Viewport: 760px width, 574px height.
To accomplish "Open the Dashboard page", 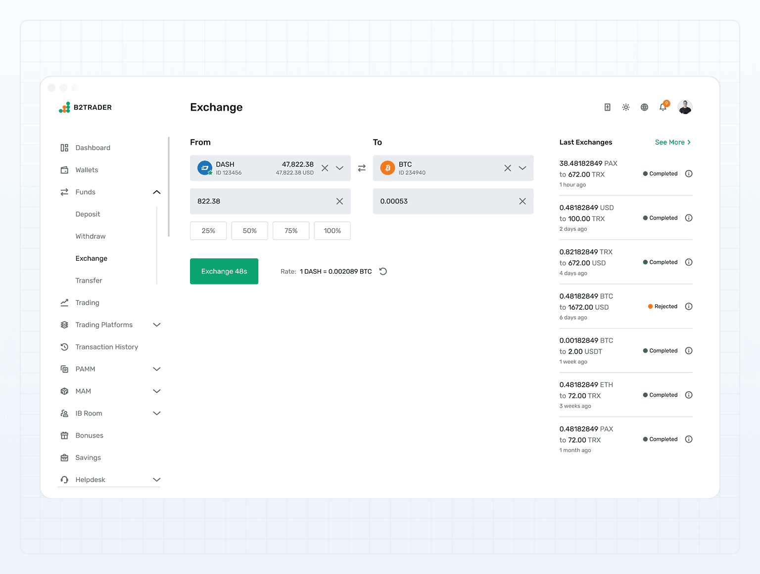I will point(93,148).
